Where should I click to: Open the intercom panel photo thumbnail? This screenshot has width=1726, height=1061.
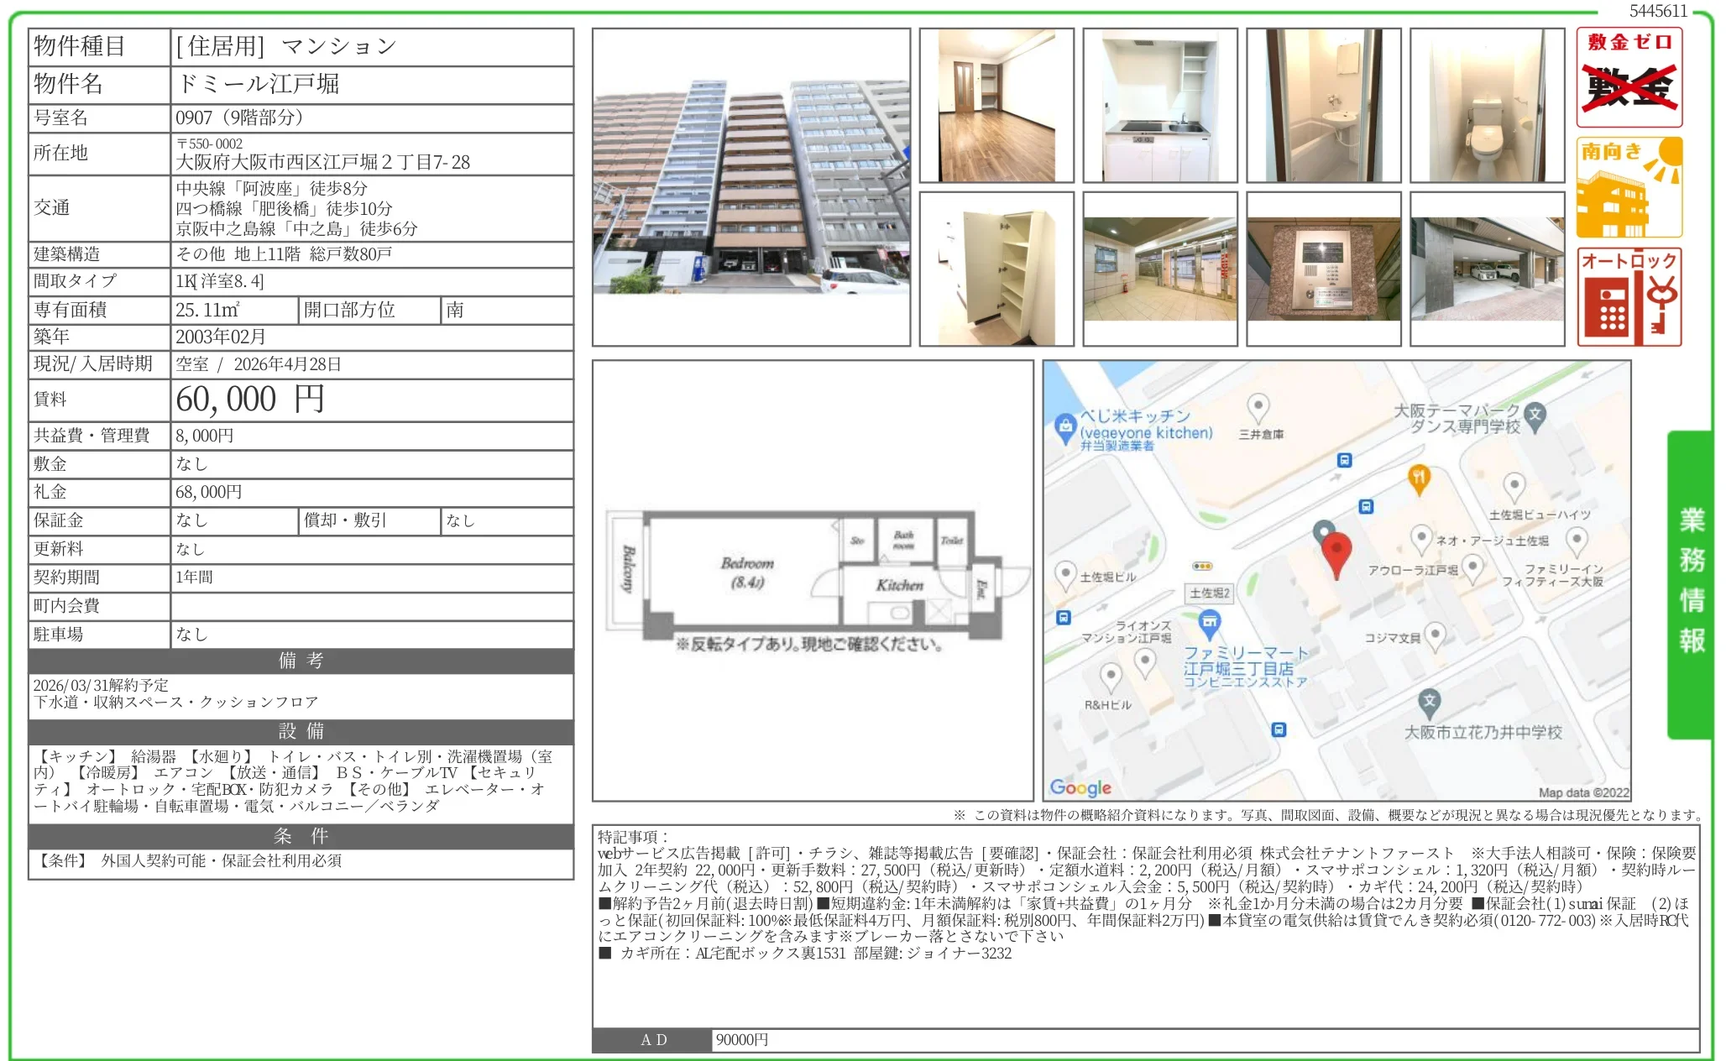coord(1324,269)
